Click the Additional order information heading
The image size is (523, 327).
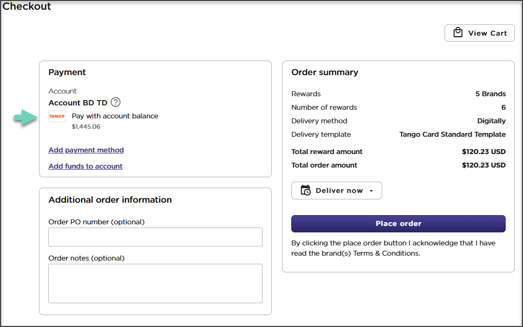click(110, 200)
